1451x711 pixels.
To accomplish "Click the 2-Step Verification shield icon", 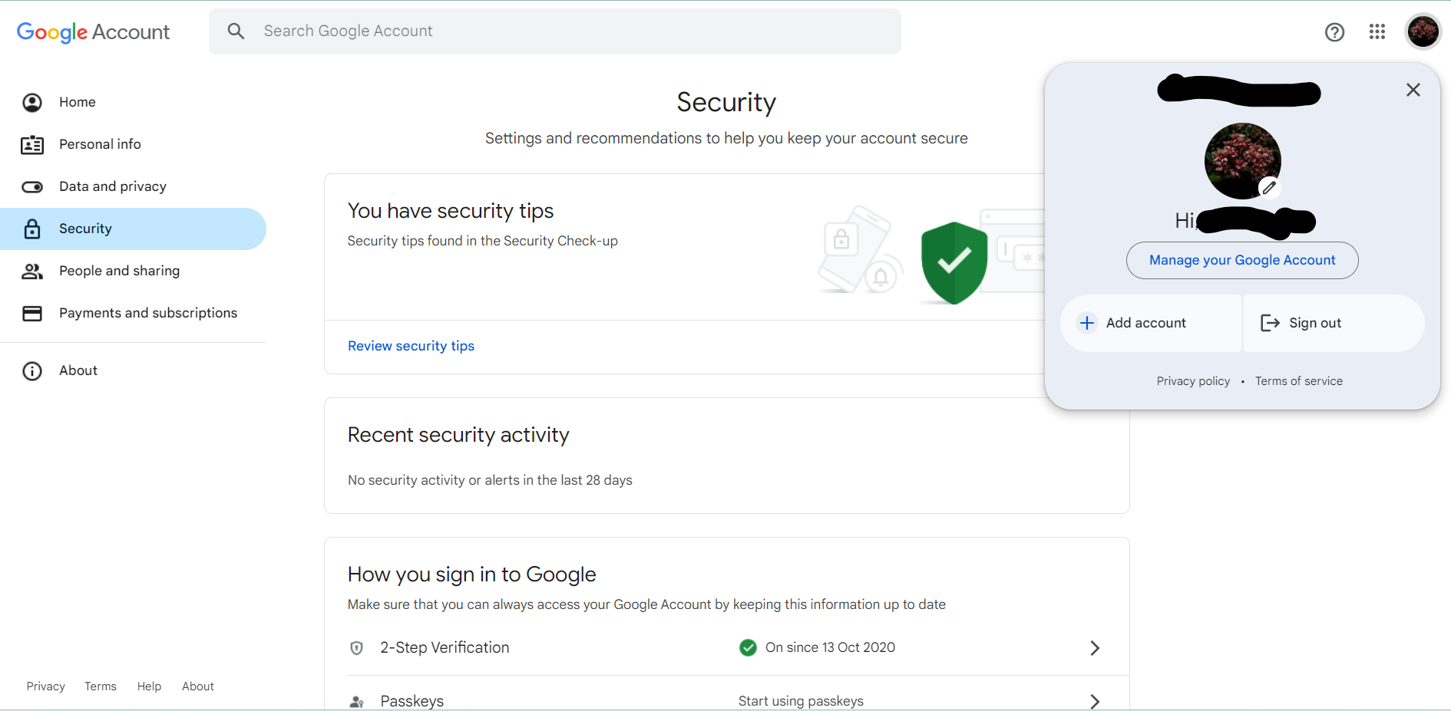I will (x=356, y=648).
